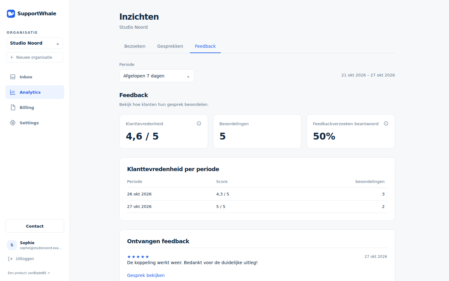Click the Contact button
449x281 pixels.
[35, 226]
